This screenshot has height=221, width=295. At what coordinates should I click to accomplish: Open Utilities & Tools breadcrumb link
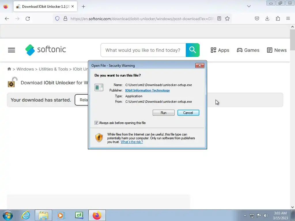53,69
